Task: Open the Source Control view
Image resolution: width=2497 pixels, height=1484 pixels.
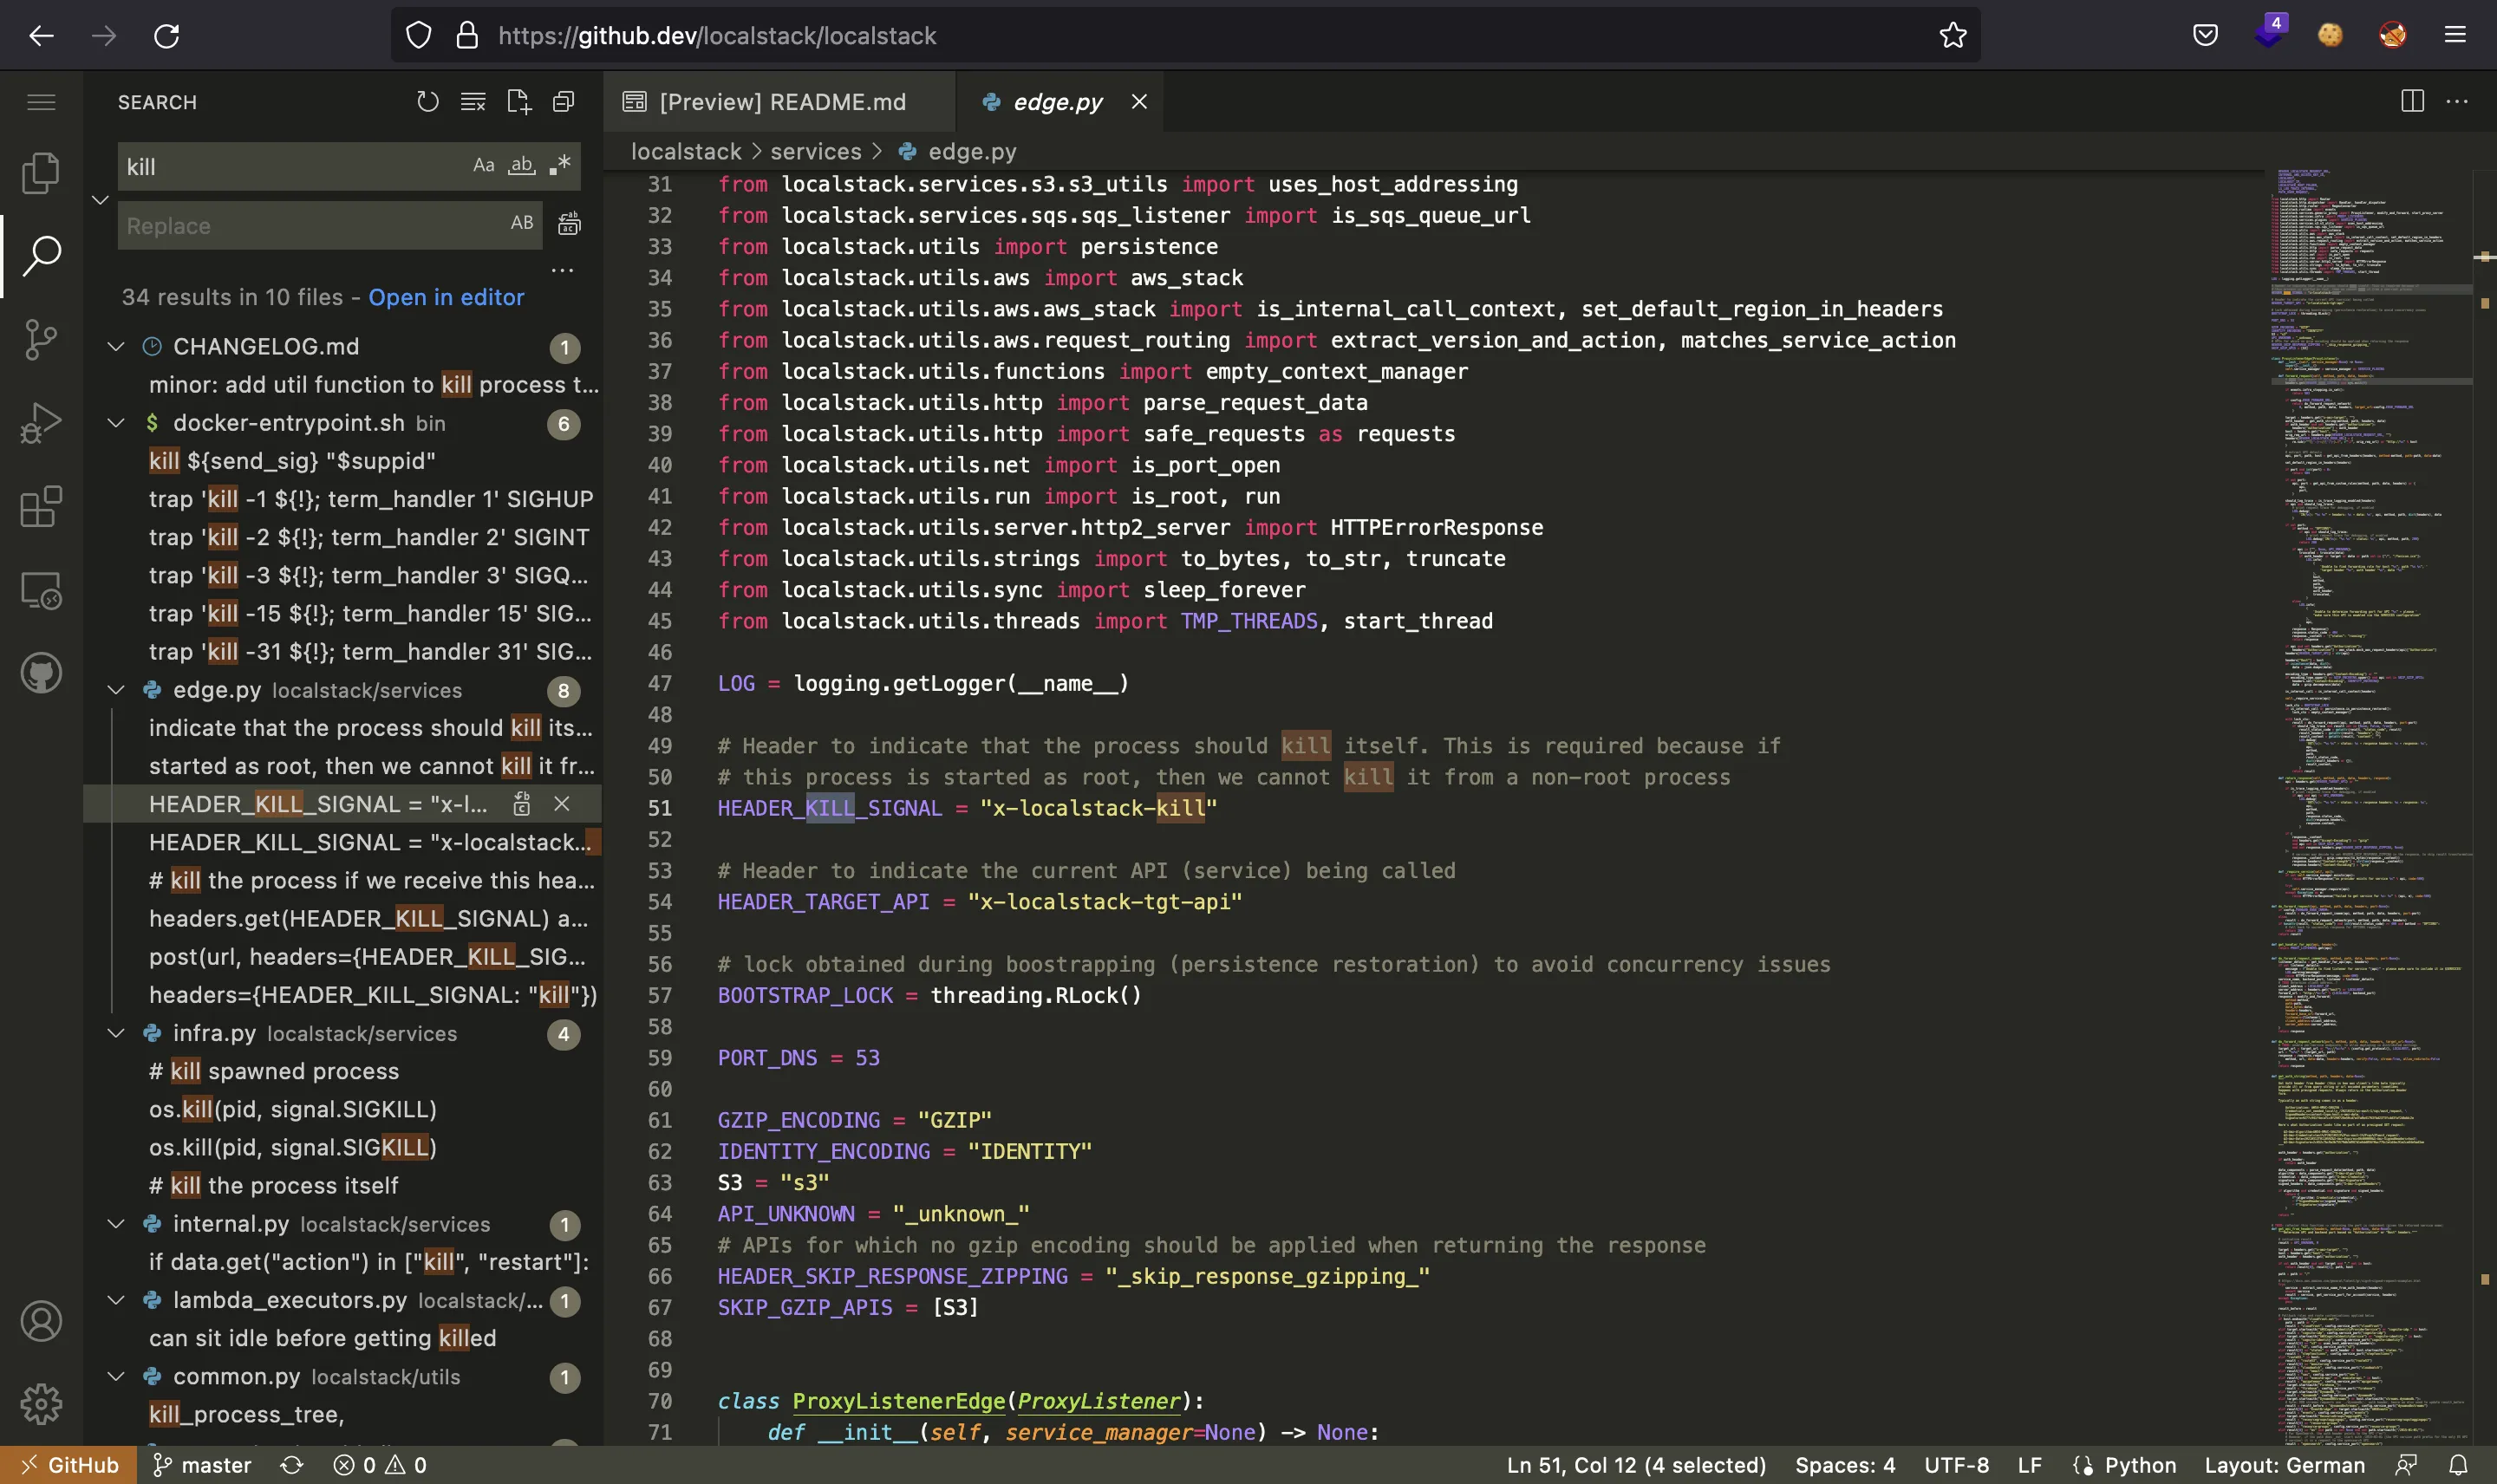Action: pyautogui.click(x=41, y=340)
